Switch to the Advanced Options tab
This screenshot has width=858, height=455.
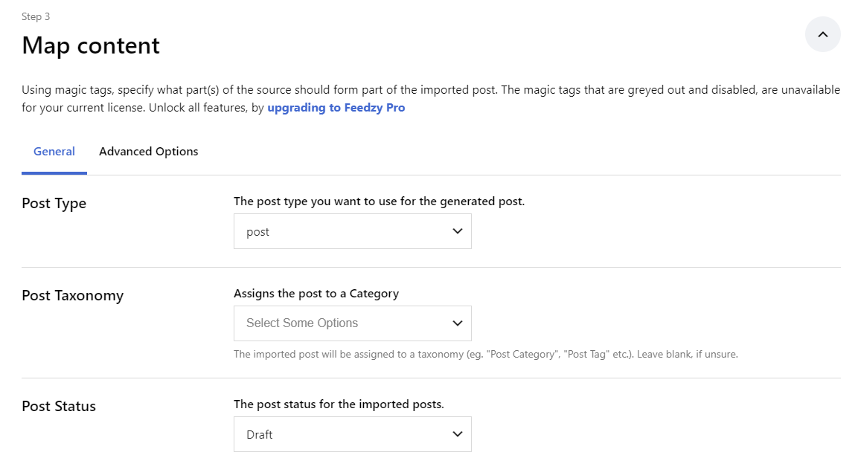click(x=148, y=151)
